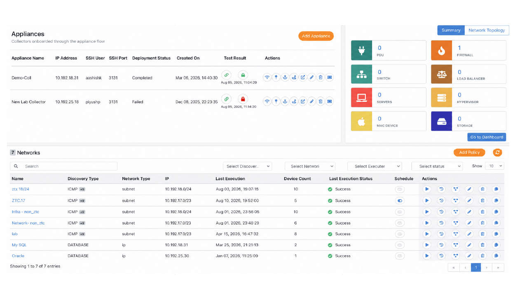The height and width of the screenshot is (300, 515).
Task: Click the green link icon for Demo-Coll
Action: 226,75
